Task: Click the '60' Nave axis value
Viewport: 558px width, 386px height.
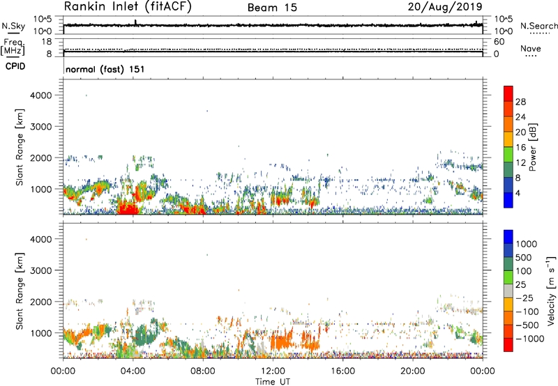Action: [499, 42]
